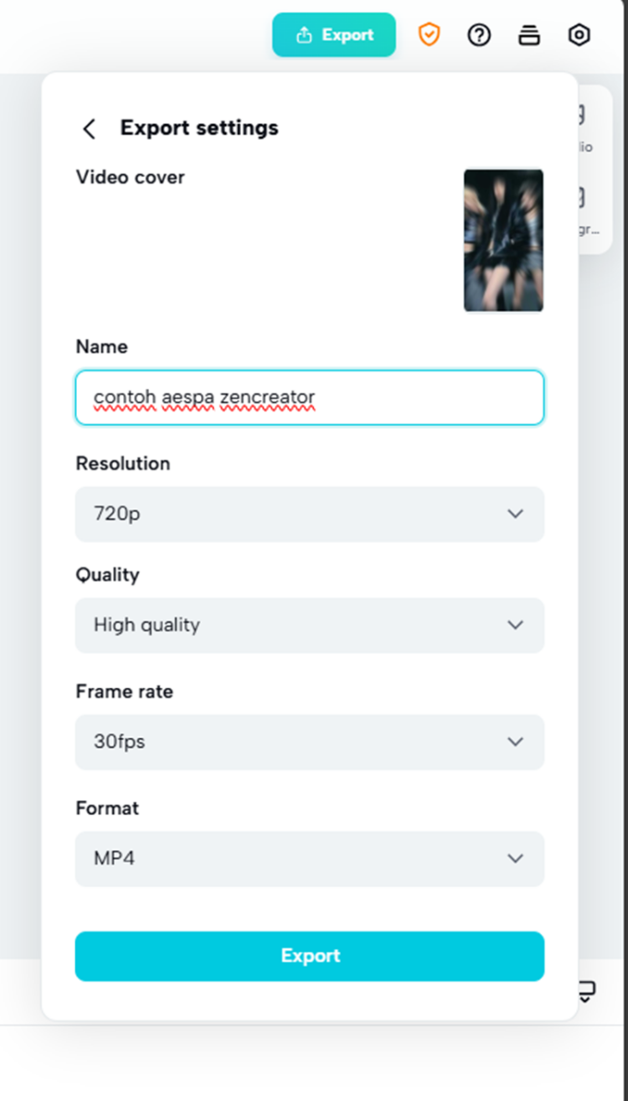Open the Resolution dropdown showing 720p
This screenshot has height=1101, width=628.
pos(310,514)
